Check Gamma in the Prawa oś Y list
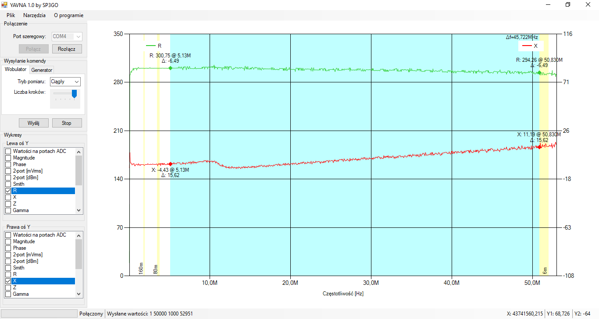 (x=8, y=294)
